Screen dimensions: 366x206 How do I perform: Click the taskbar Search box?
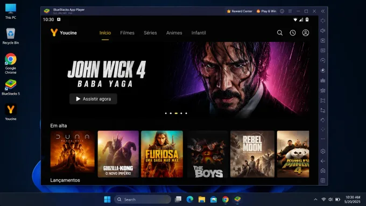coord(143,200)
